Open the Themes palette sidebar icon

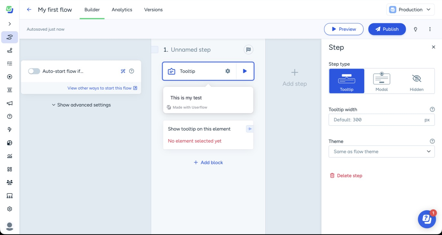click(x=10, y=143)
